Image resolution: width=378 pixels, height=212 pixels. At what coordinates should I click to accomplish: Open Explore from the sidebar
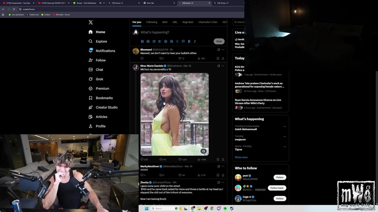[98, 42]
